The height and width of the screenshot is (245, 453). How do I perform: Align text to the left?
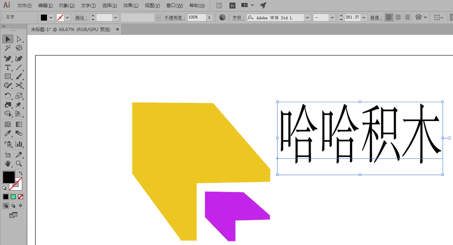coord(389,17)
